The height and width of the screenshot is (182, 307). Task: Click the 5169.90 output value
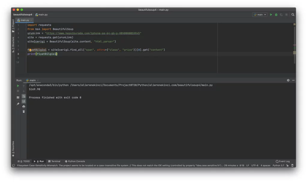click(34, 89)
